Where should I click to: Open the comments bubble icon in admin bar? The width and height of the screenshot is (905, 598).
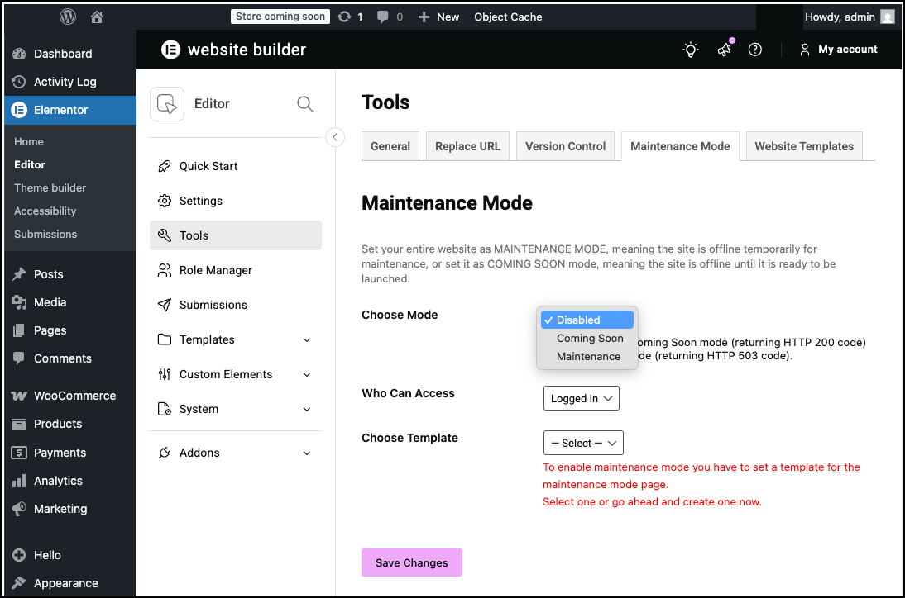[382, 17]
